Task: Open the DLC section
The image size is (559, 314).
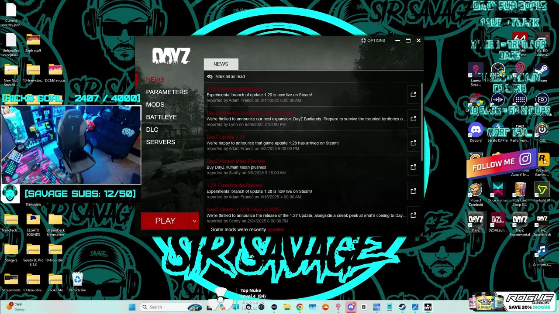Action: tap(152, 130)
